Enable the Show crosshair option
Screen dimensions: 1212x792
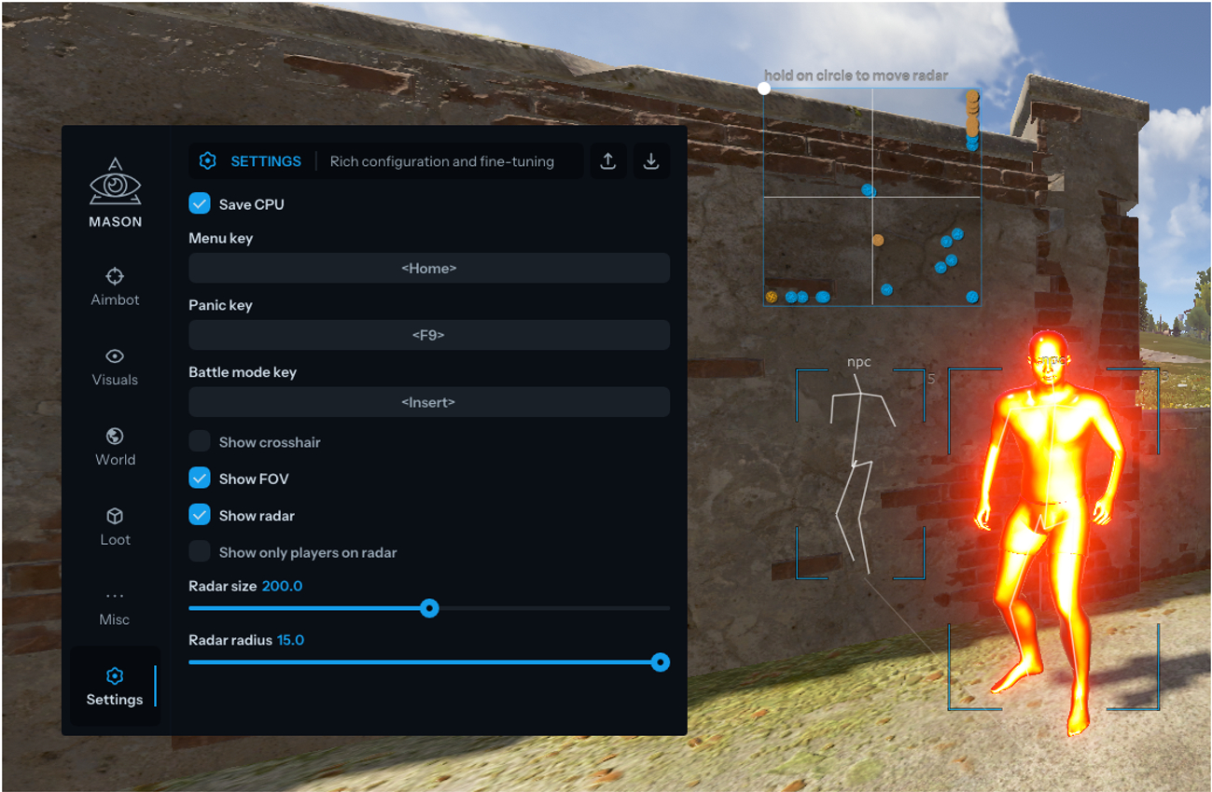tap(200, 442)
